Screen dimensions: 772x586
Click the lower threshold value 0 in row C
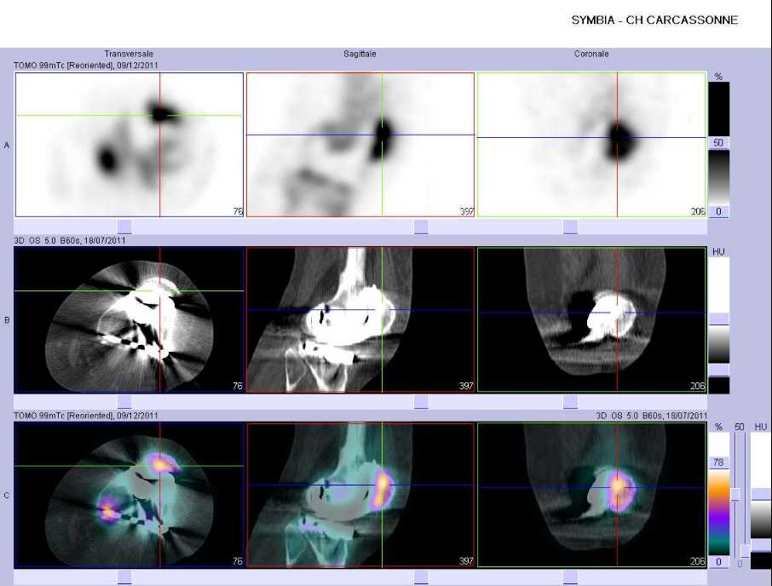(719, 561)
